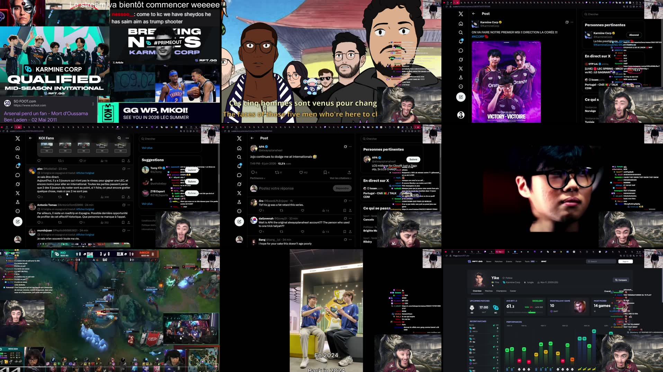Share alex's post in KOI Fans
This screenshot has height=372, width=663.
[129, 197]
